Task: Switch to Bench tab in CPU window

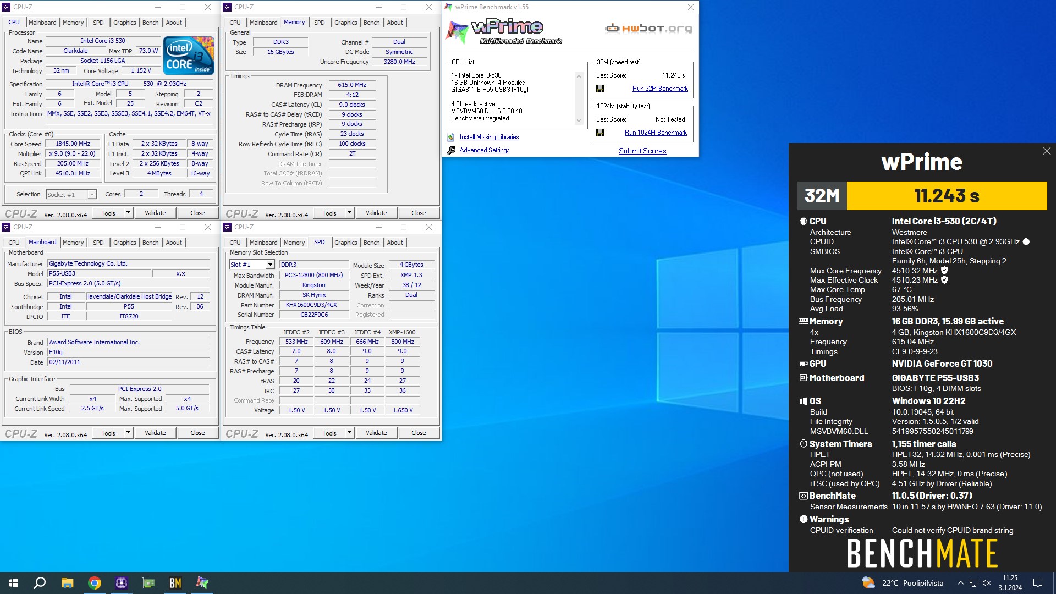Action: click(x=150, y=23)
